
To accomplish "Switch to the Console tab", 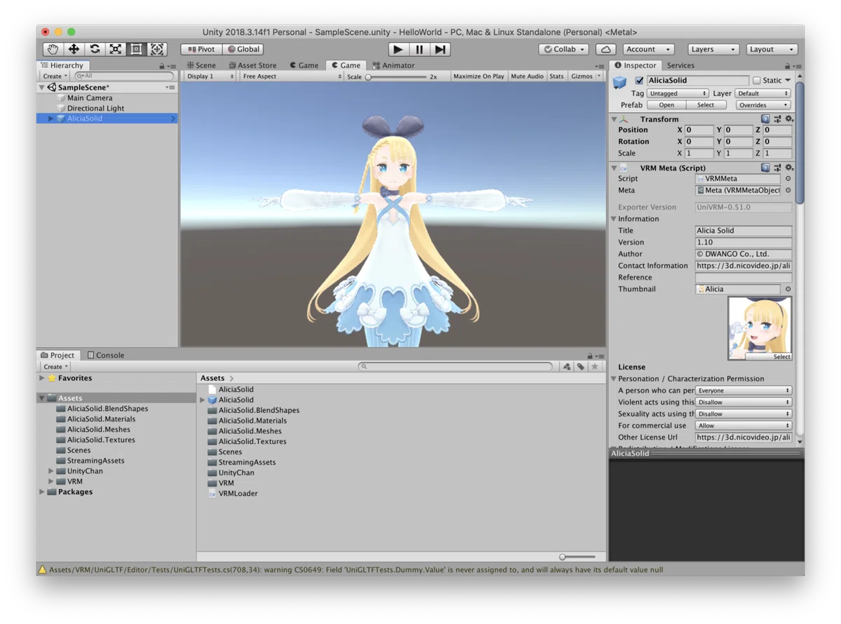I will (105, 355).
